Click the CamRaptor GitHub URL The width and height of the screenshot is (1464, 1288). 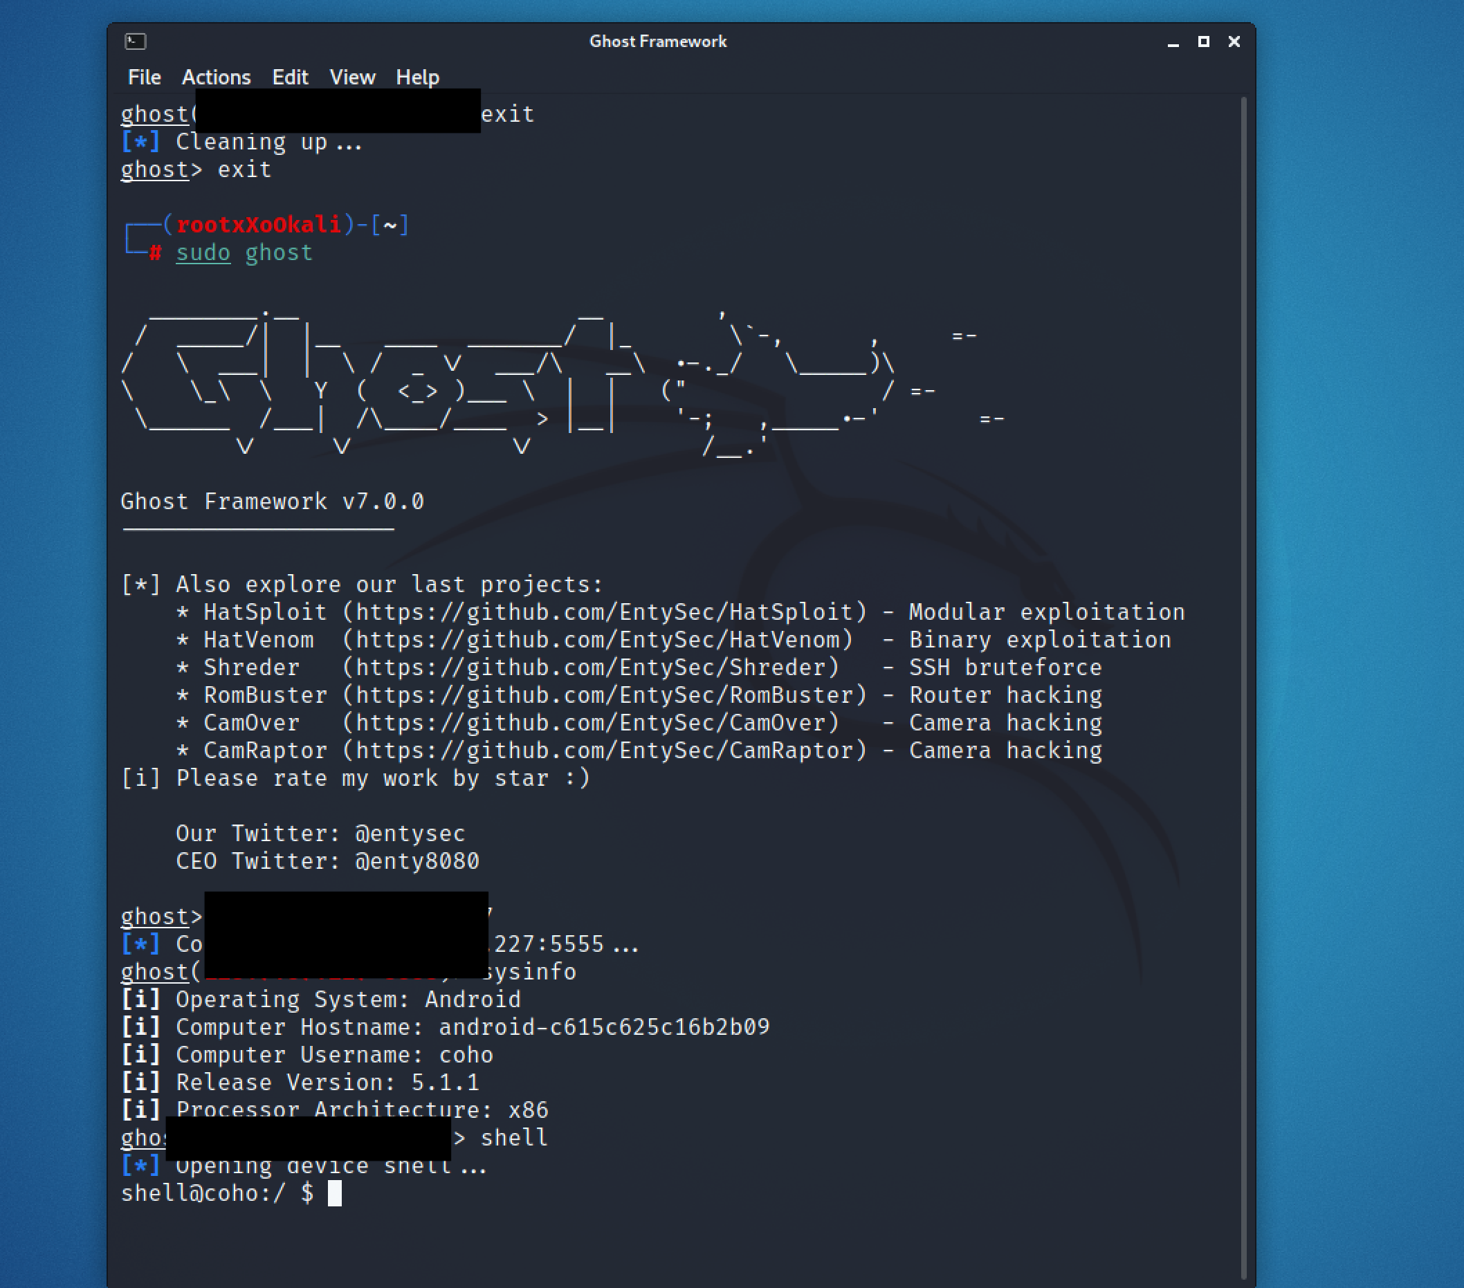604,751
